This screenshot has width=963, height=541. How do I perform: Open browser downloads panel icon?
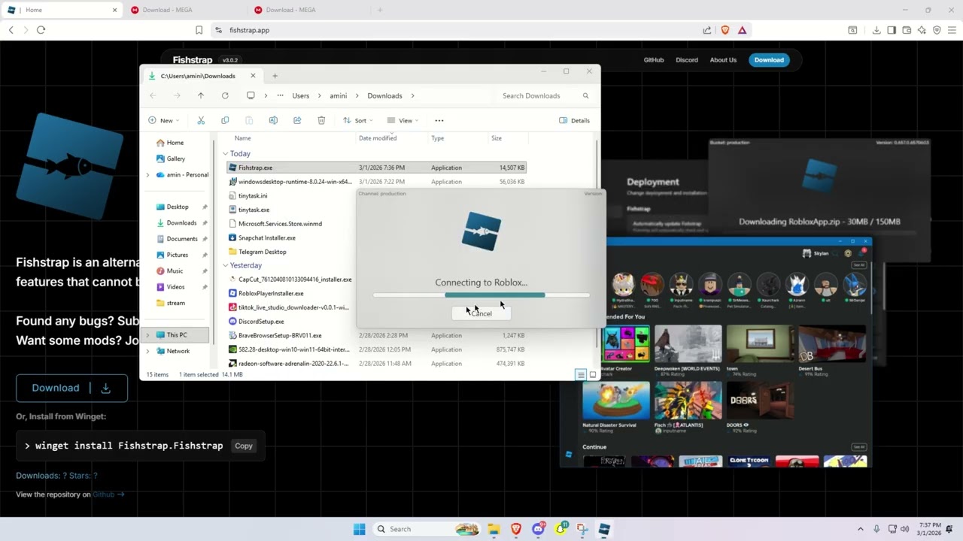876,30
